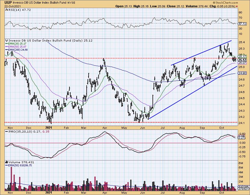This screenshot has width=250, height=195.
Task: Click the price panel title 'Invesco DB US Dollar Index Bullish Fund (Daily) 25.12'
Action: point(50,41)
